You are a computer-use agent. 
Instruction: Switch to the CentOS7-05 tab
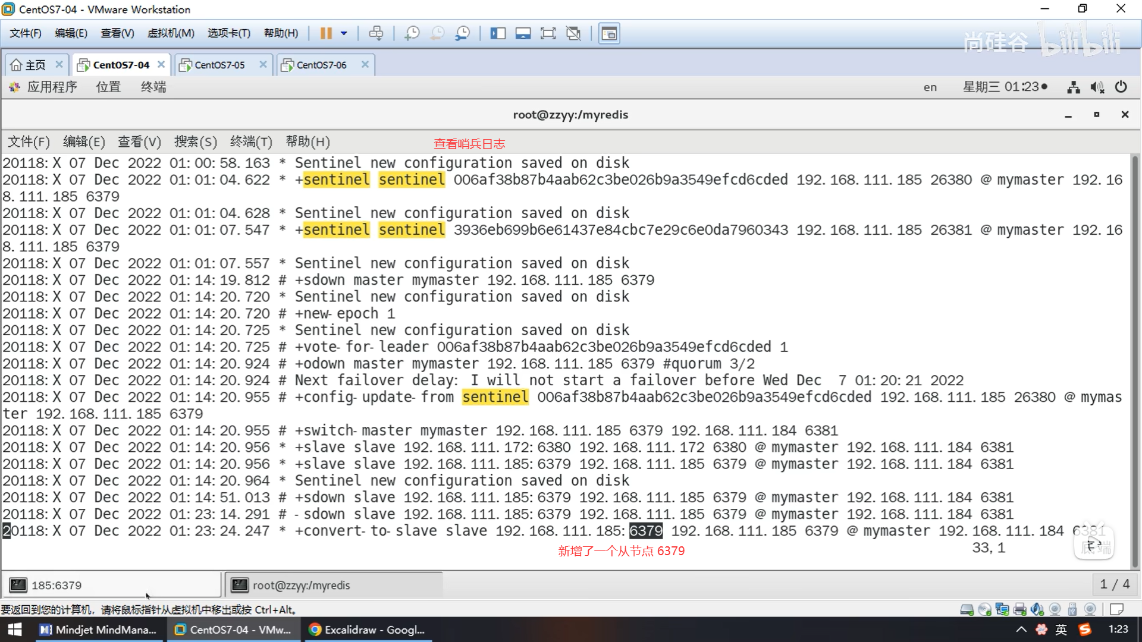pyautogui.click(x=219, y=65)
